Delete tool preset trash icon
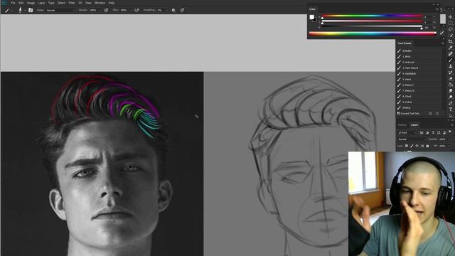Image resolution: width=455 pixels, height=256 pixels. (437, 114)
